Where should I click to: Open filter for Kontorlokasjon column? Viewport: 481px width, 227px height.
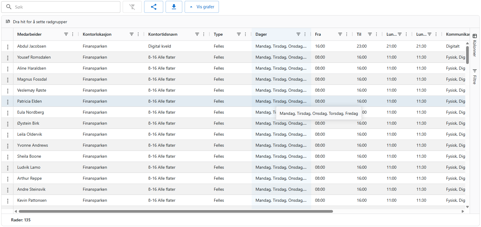(x=132, y=34)
